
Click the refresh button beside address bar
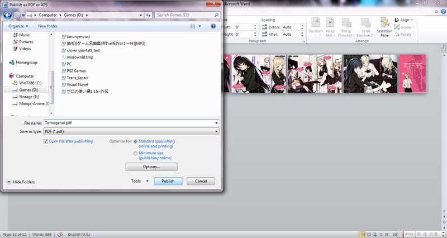click(x=148, y=15)
